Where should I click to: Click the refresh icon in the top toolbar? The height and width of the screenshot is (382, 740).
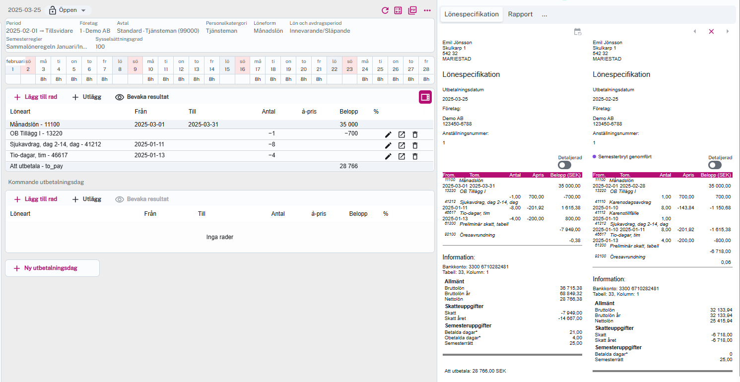(385, 10)
